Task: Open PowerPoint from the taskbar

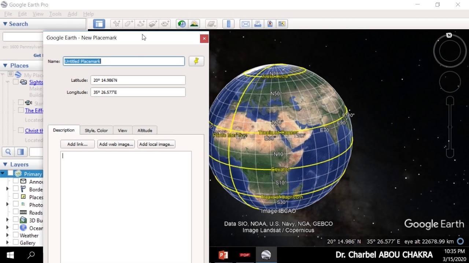Action: (x=223, y=255)
